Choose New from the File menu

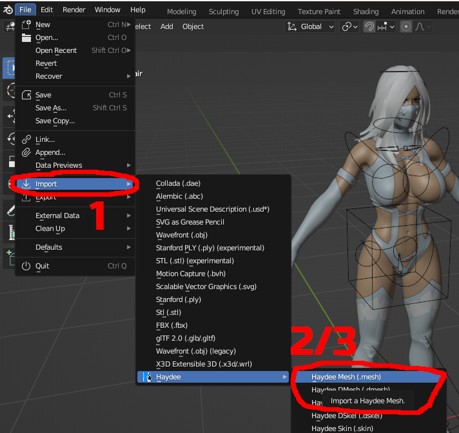coord(75,25)
